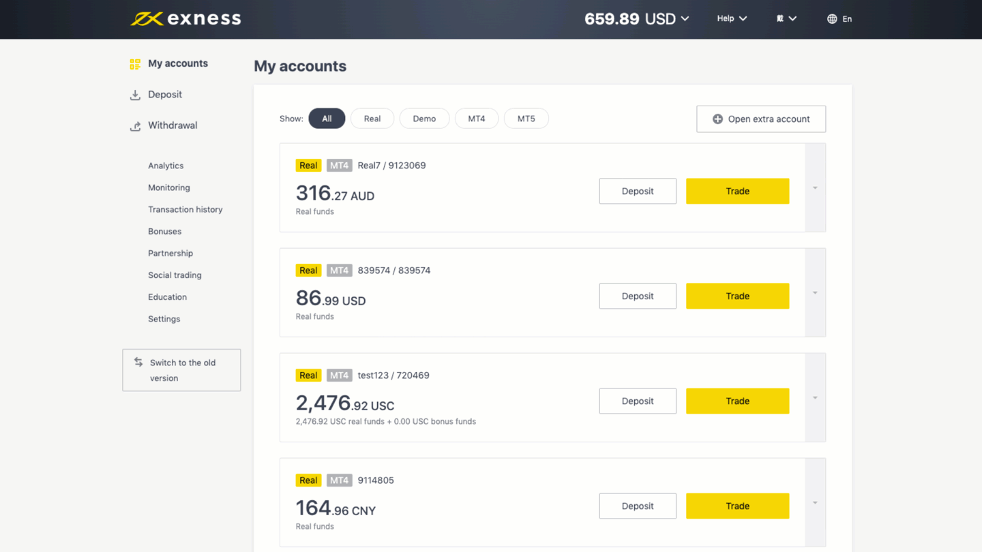
Task: Click Open extra account button
Action: click(761, 119)
